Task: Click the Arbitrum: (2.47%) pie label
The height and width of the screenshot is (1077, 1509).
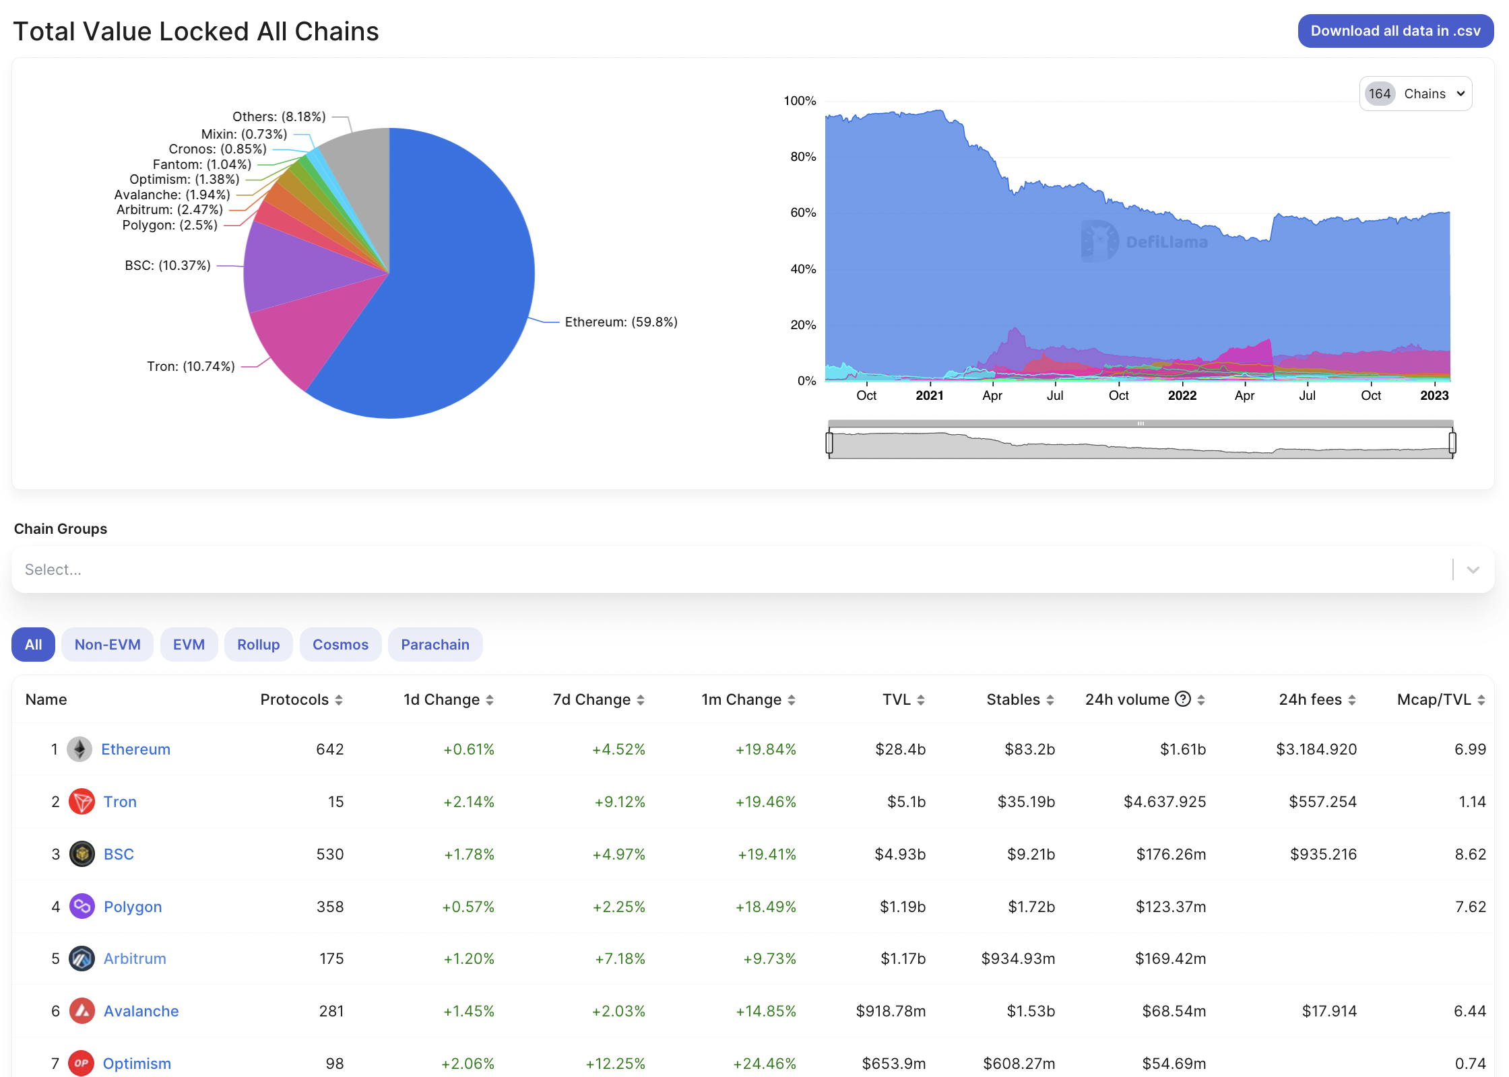Action: pyautogui.click(x=170, y=209)
